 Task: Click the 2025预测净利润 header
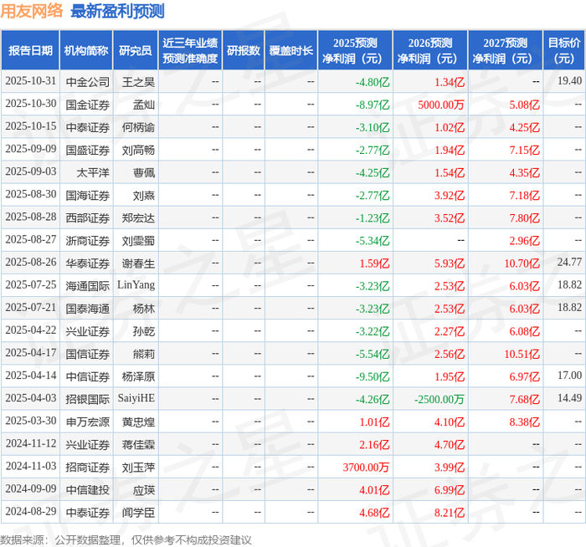point(355,50)
